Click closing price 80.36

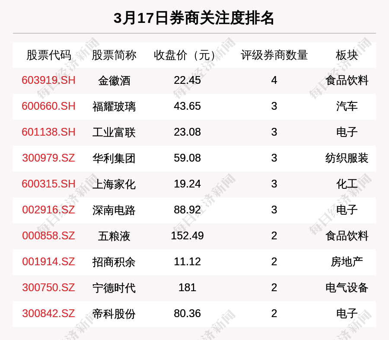187,314
